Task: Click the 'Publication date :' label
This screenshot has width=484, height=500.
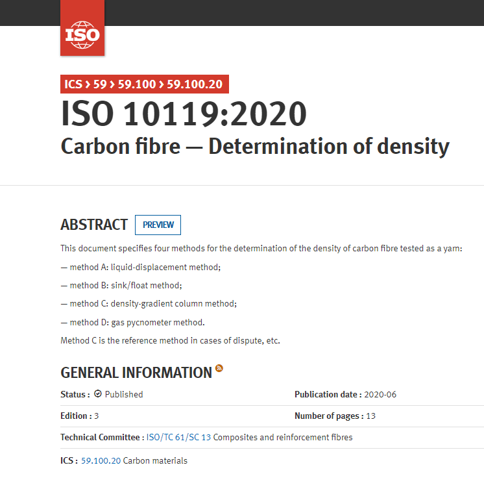Action: pyautogui.click(x=328, y=394)
